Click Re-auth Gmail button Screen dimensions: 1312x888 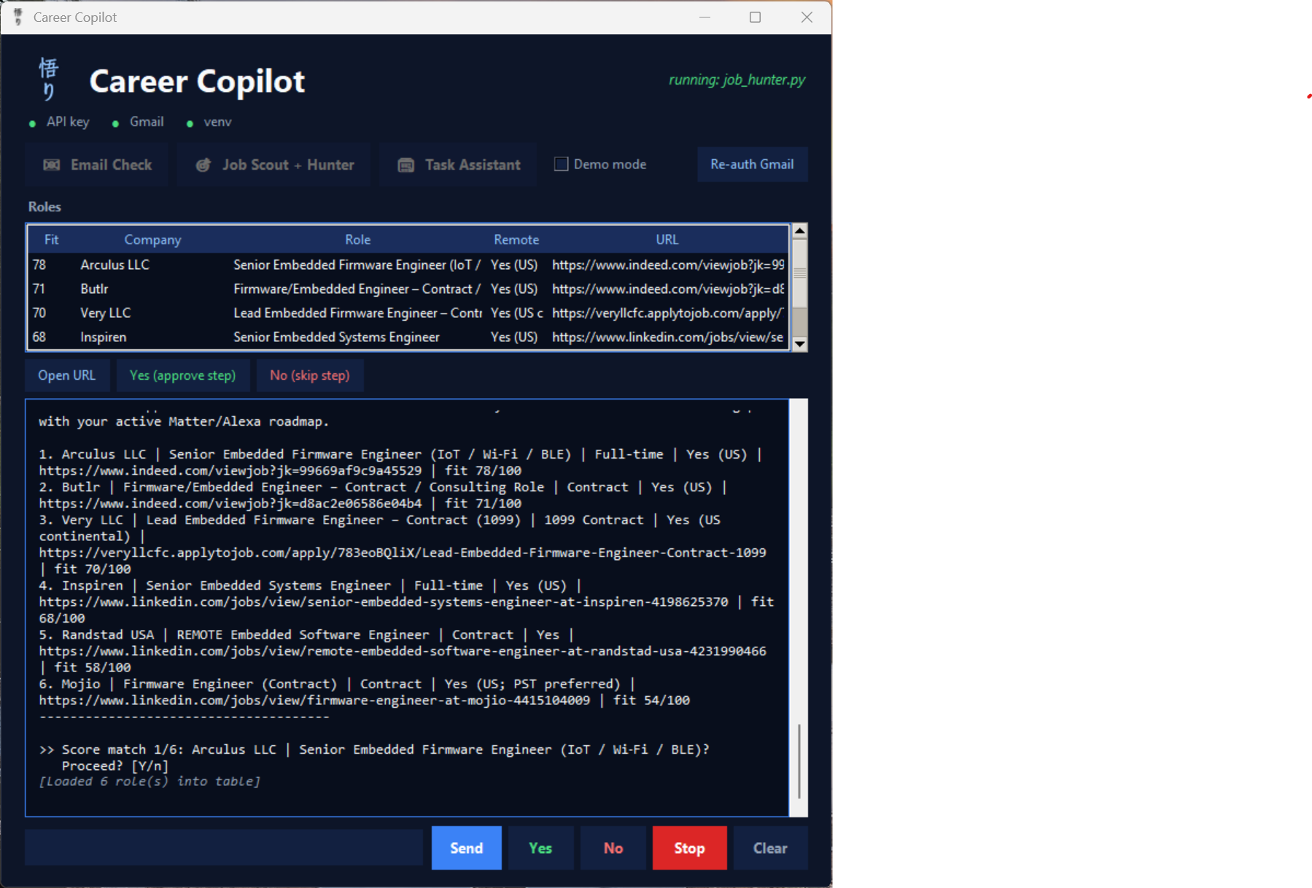[752, 164]
